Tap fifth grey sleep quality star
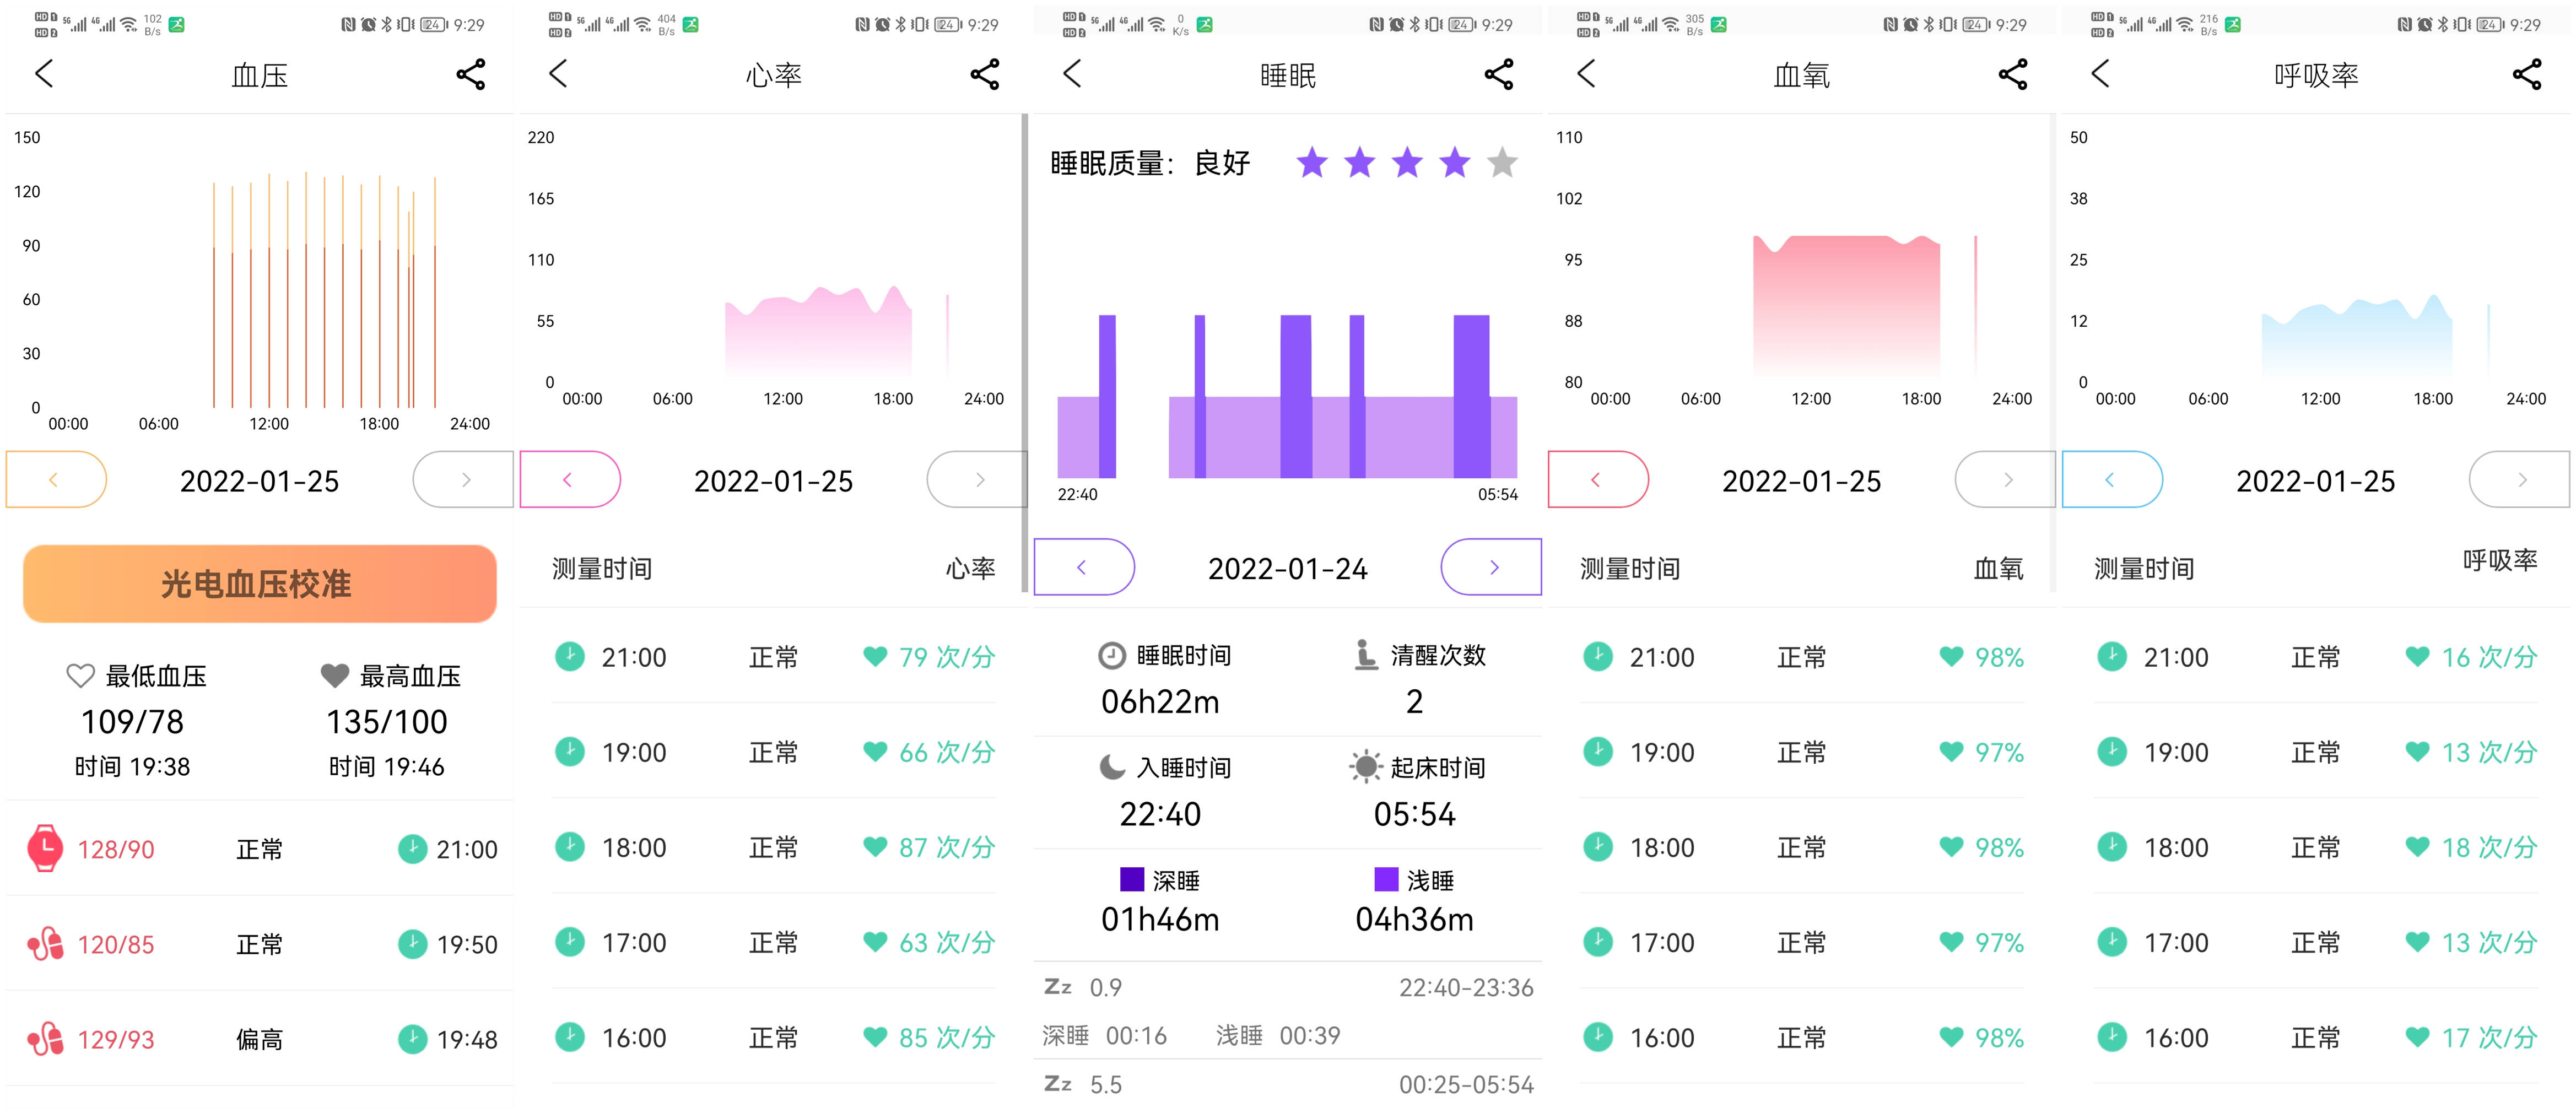Screen dimensions: 2576x1113 (1502, 162)
